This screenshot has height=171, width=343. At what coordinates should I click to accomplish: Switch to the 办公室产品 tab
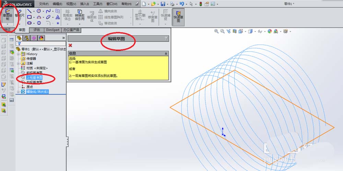tap(71, 30)
